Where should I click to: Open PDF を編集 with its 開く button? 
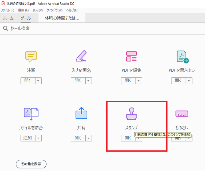coord(128,81)
